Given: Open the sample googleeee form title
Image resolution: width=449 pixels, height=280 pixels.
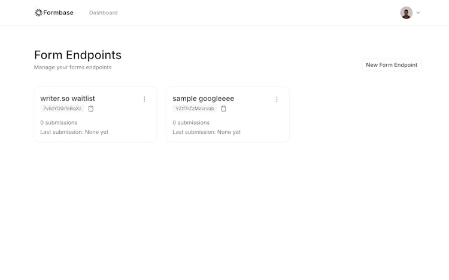Looking at the screenshot, I should [x=203, y=99].
